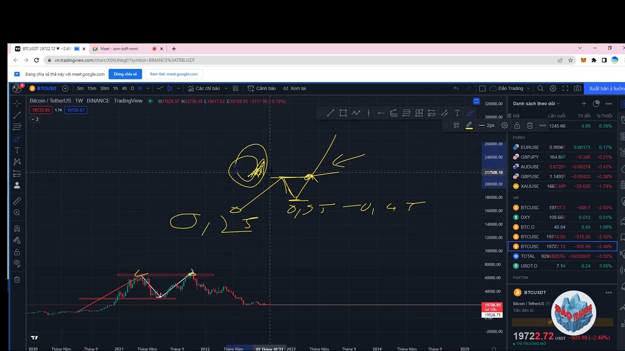The height and width of the screenshot is (351, 625).
Task: Click BTCUSD symbol search field
Action: [x=43, y=88]
